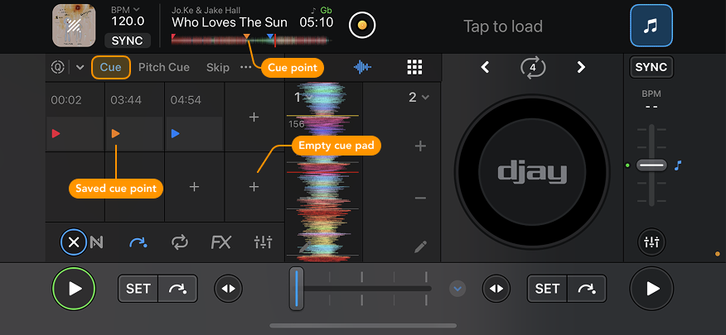Switch to the Pitch Cue tab
Viewport: 726px width, 335px height.
coord(163,68)
